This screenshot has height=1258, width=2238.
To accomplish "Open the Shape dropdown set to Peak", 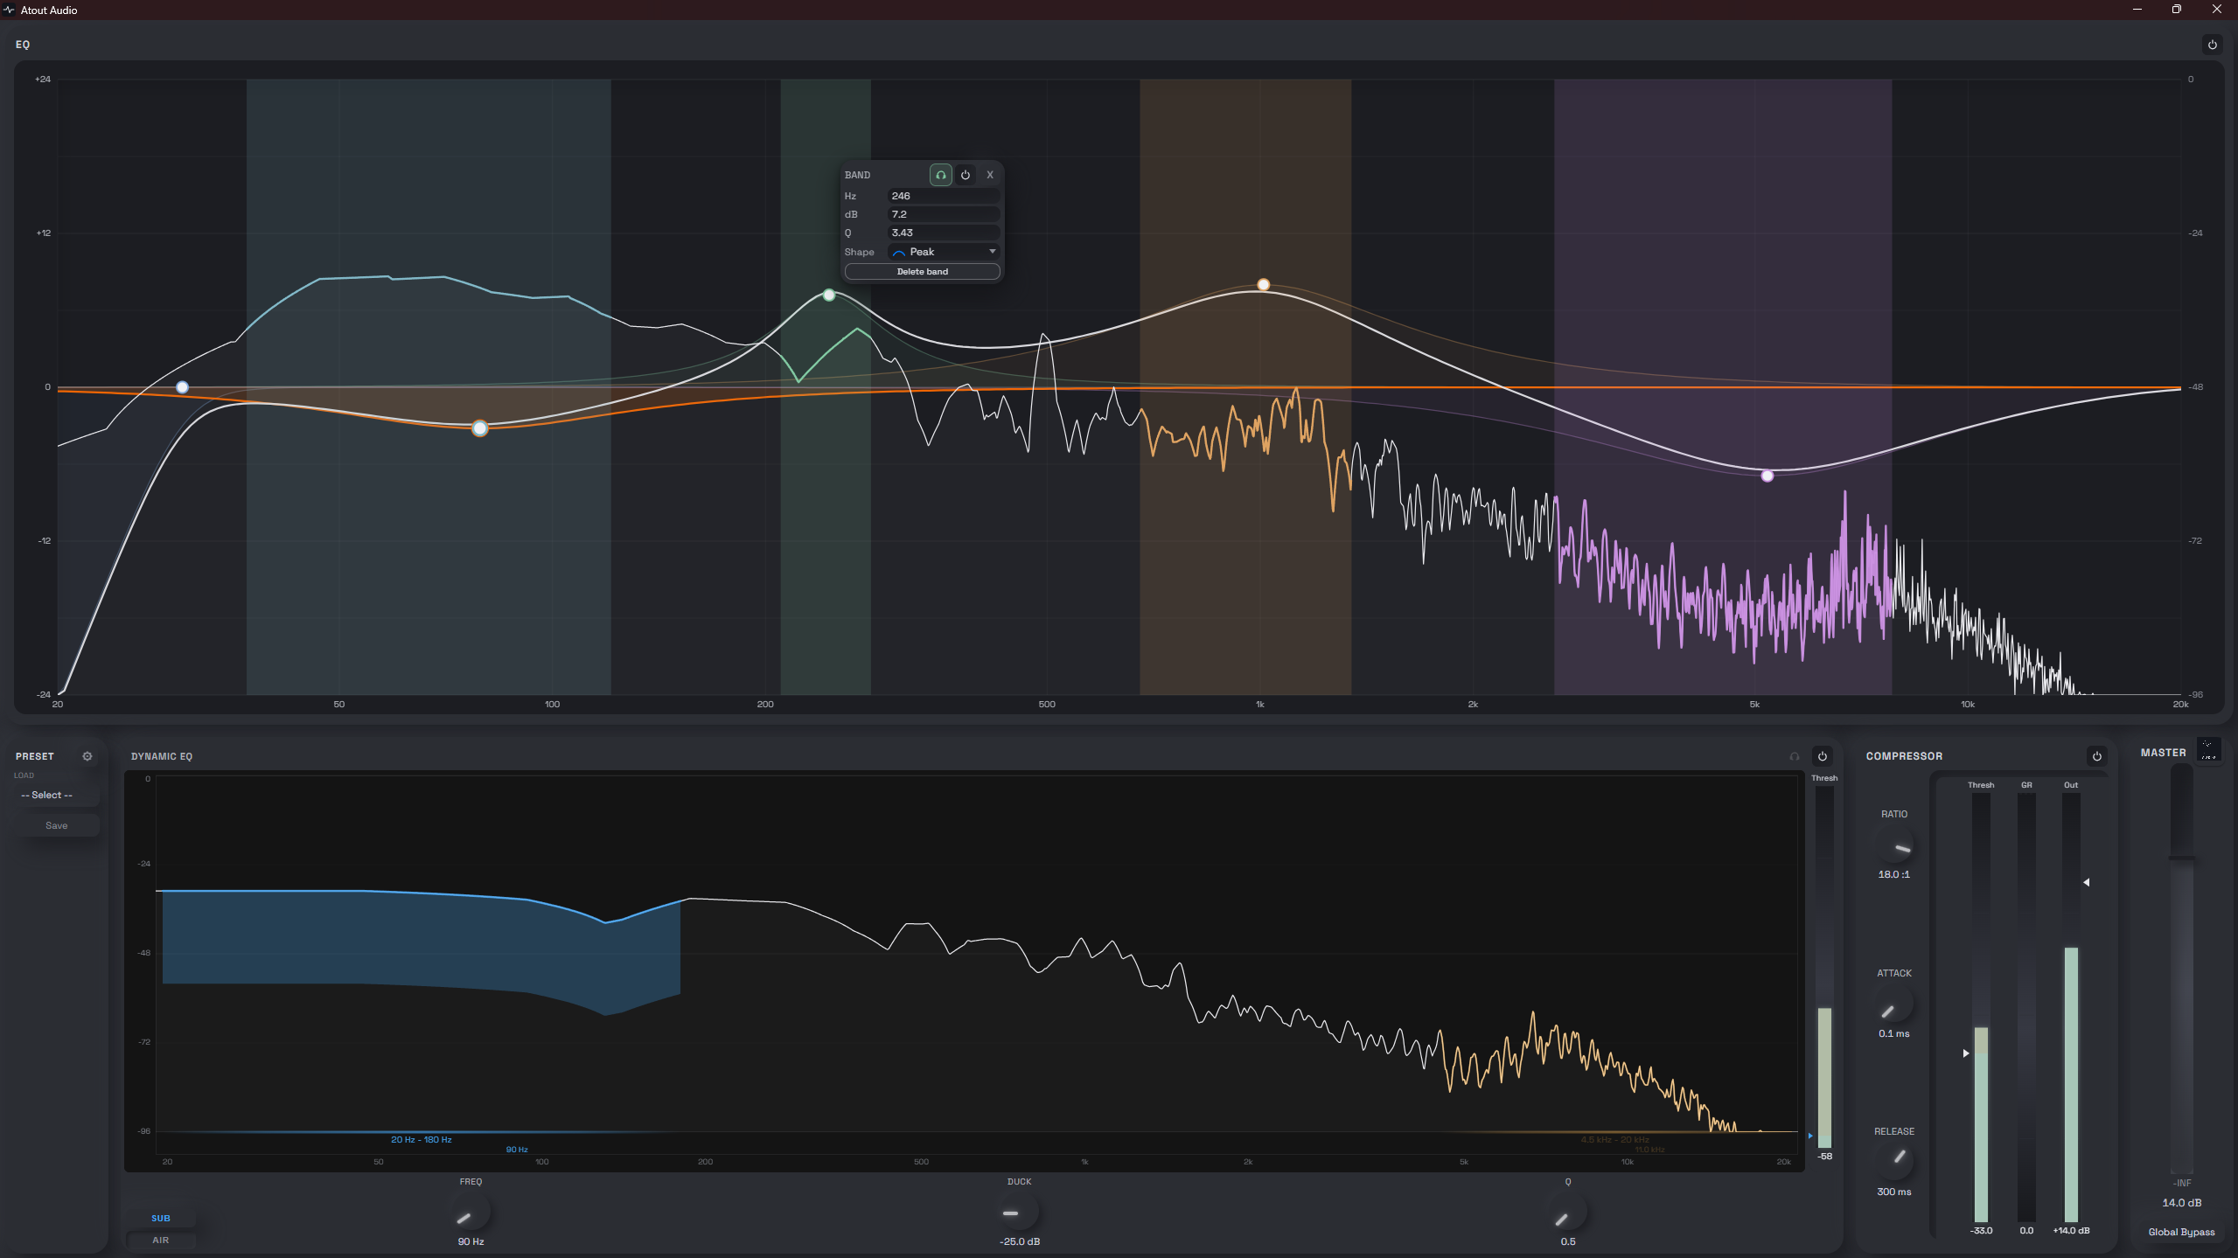I will tap(943, 252).
